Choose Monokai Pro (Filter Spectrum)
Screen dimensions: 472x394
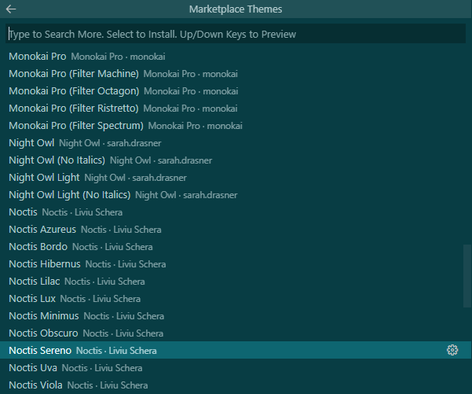76,126
